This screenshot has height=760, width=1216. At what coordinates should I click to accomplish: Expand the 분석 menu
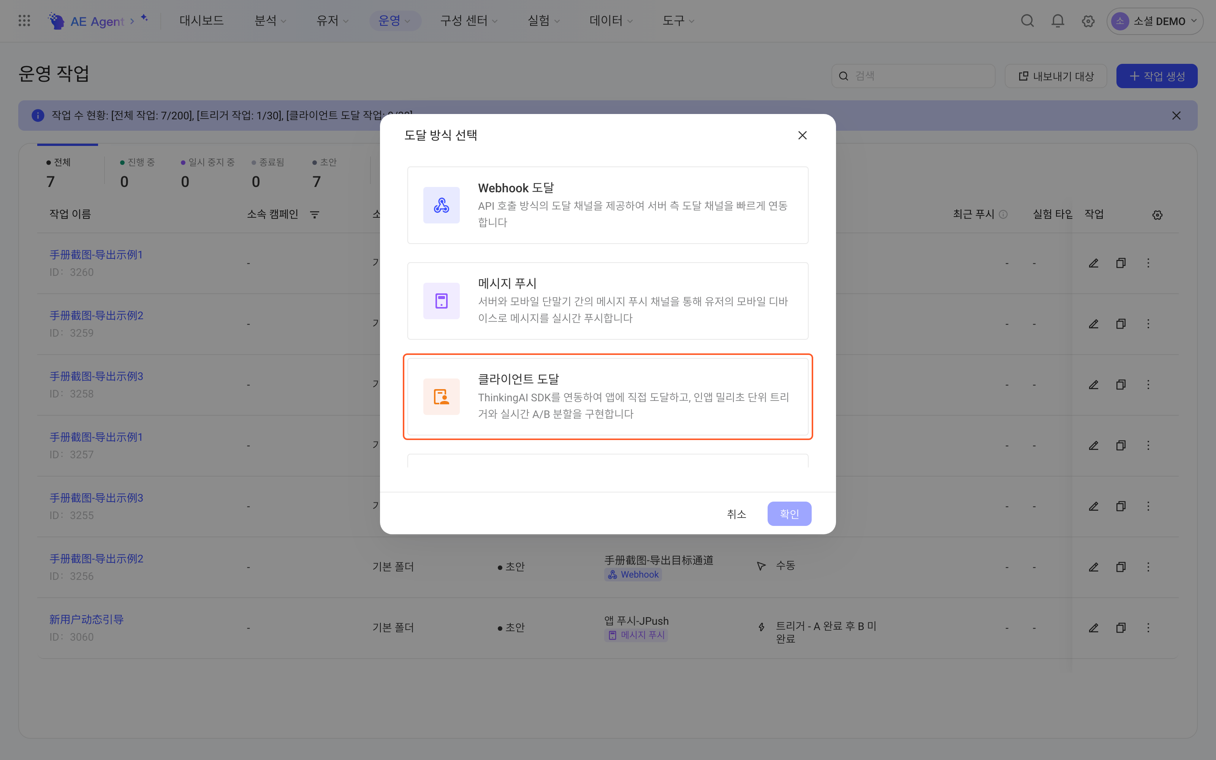pyautogui.click(x=270, y=21)
